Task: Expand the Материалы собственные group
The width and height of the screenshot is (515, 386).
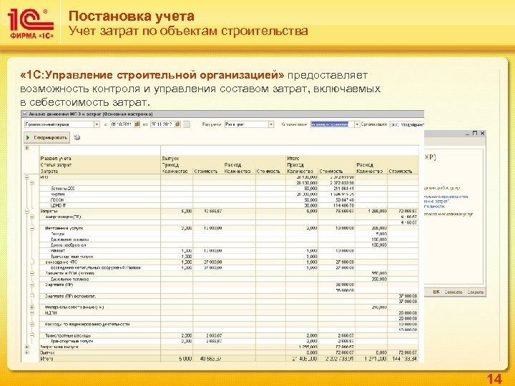Action: click(x=32, y=307)
